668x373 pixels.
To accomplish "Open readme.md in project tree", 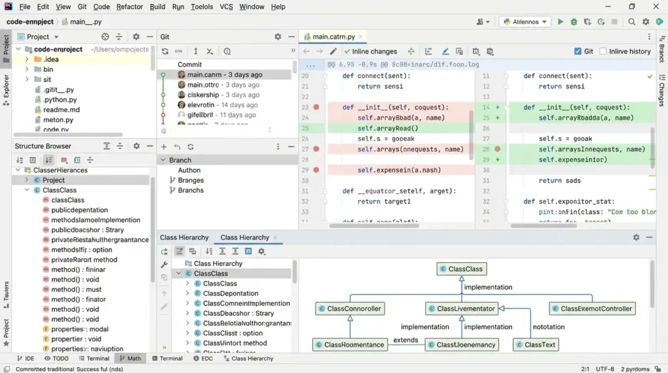I will pos(61,110).
